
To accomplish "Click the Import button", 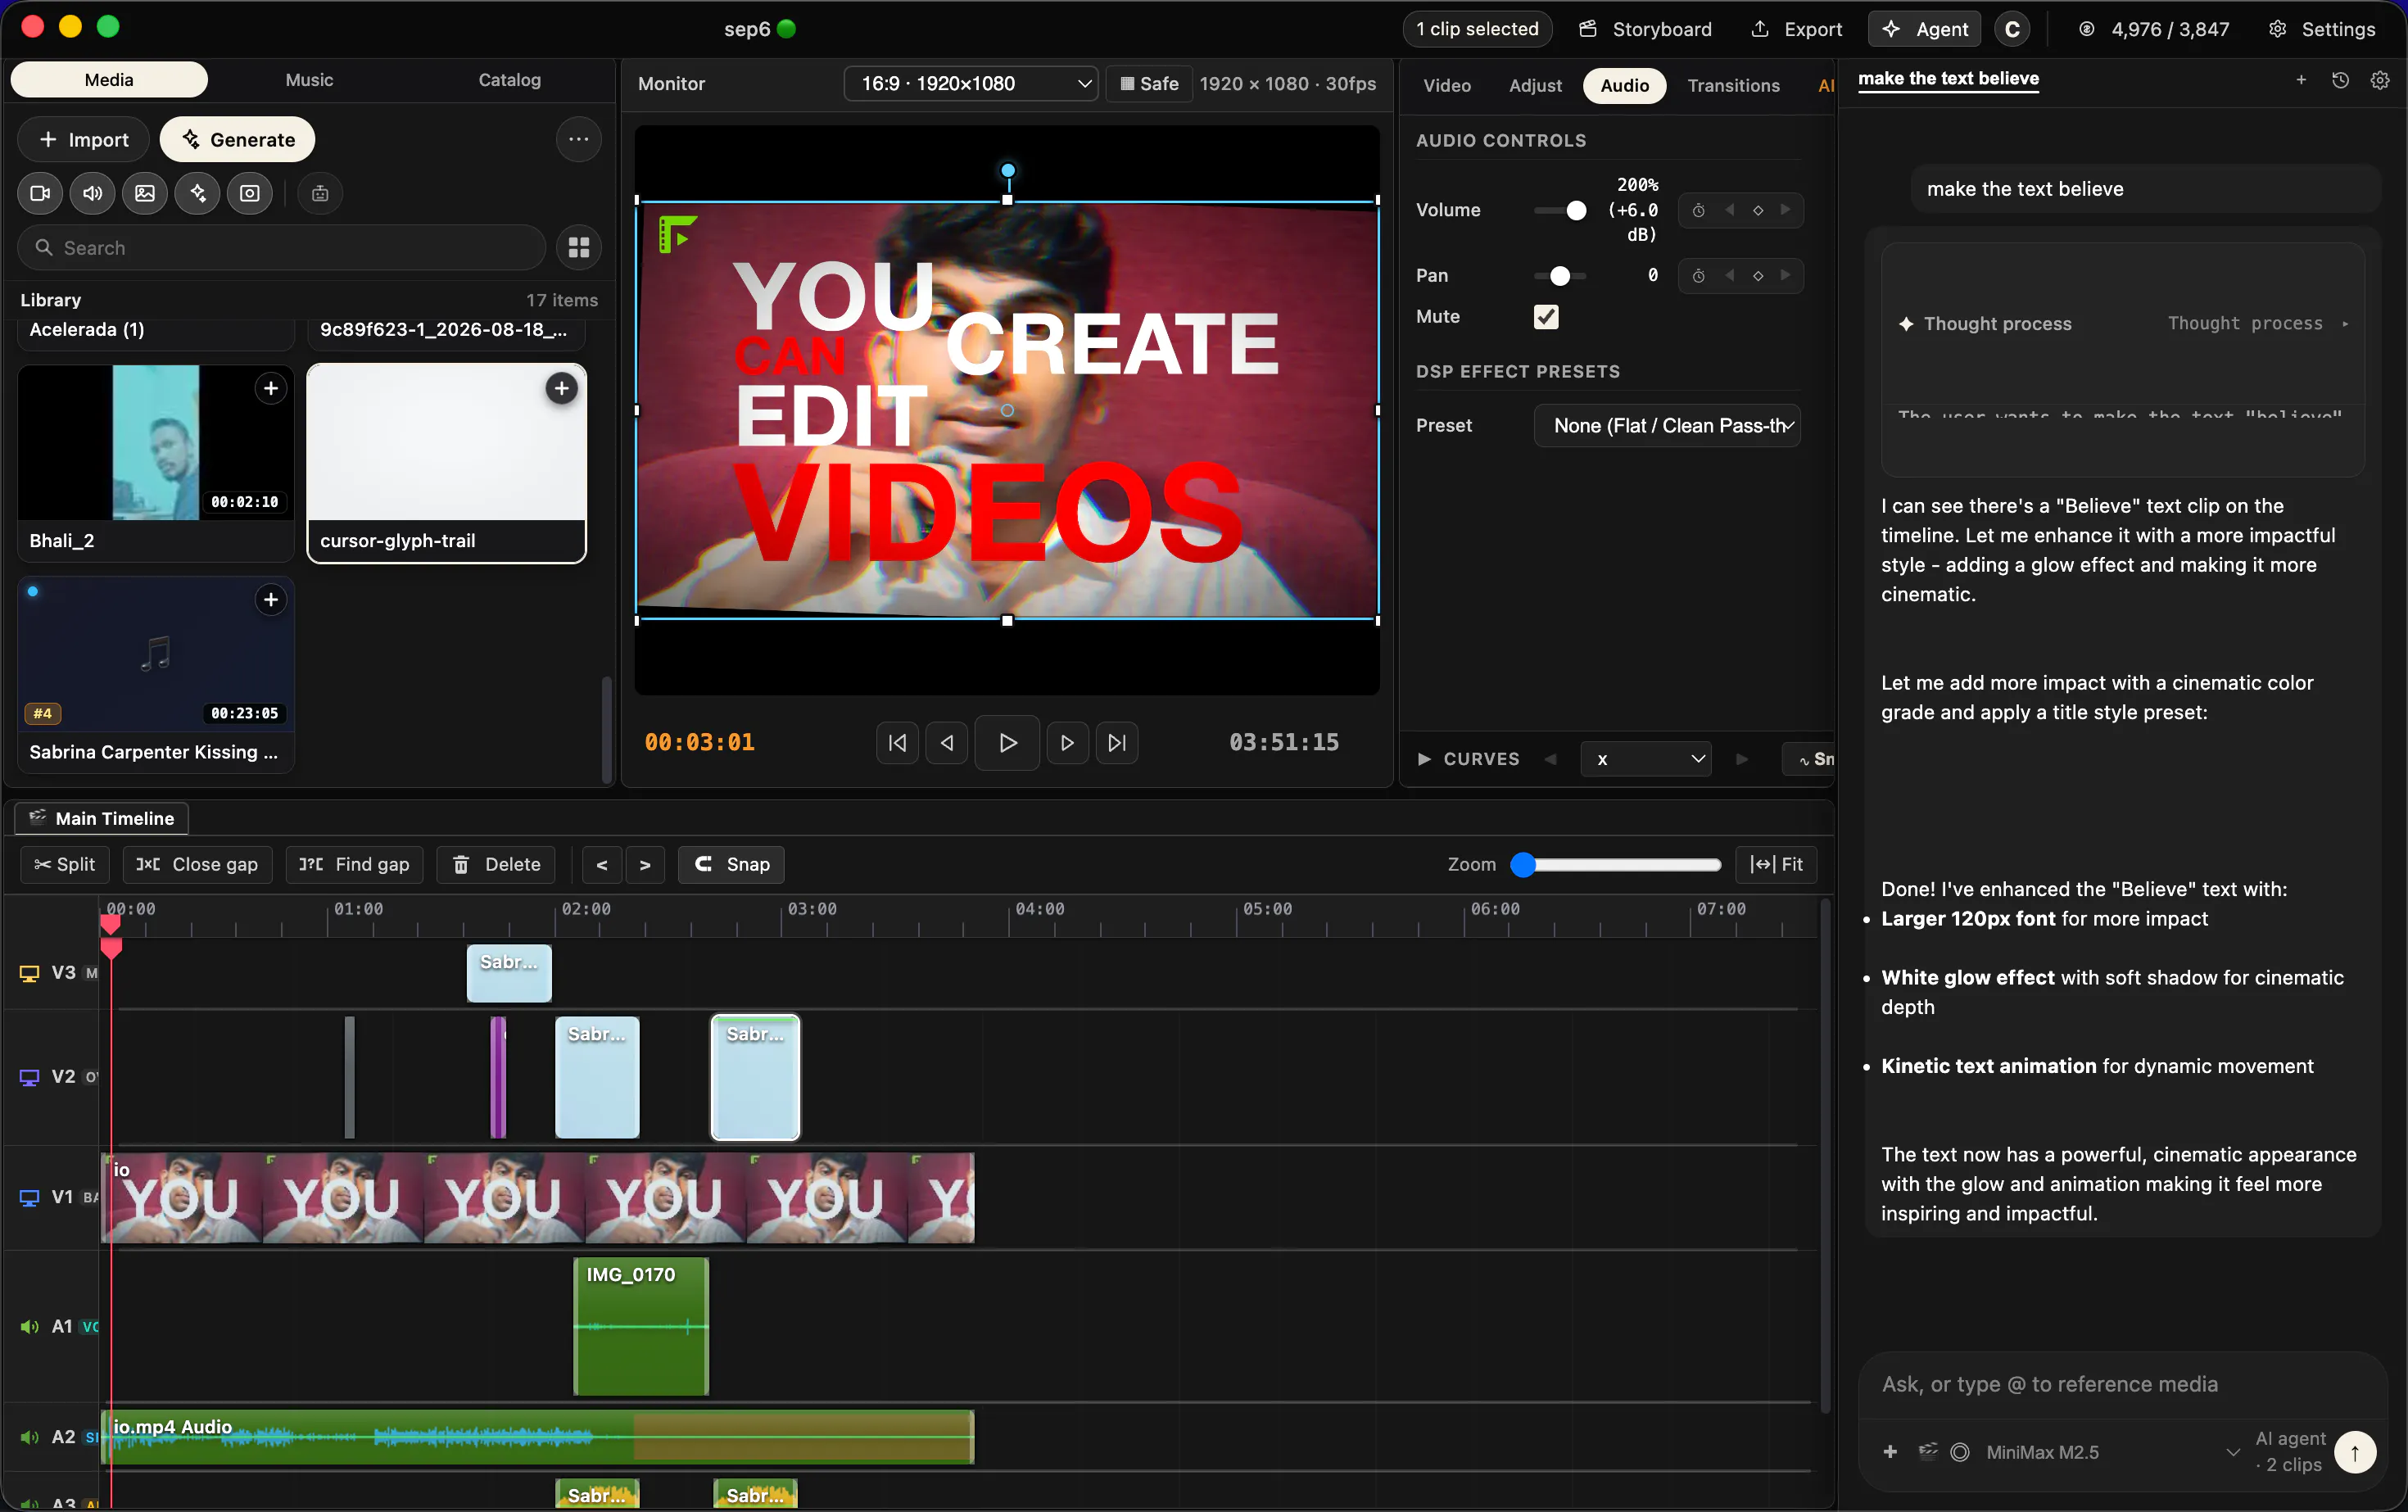I will (x=83, y=139).
